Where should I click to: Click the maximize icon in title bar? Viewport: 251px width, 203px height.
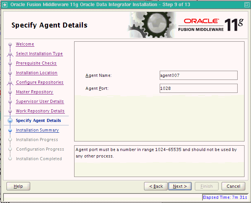coord(247,5)
